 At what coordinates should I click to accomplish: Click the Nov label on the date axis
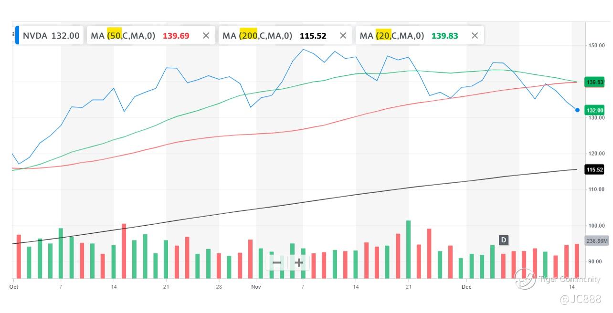tap(256, 287)
